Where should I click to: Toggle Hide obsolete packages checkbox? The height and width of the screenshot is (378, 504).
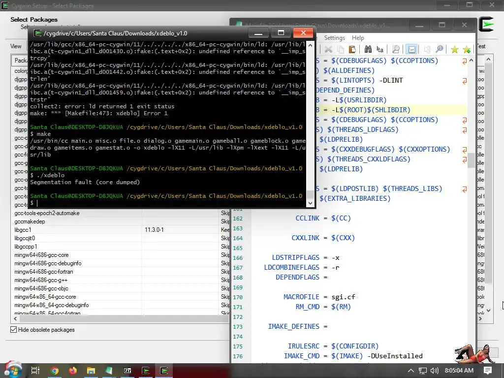(x=13, y=329)
